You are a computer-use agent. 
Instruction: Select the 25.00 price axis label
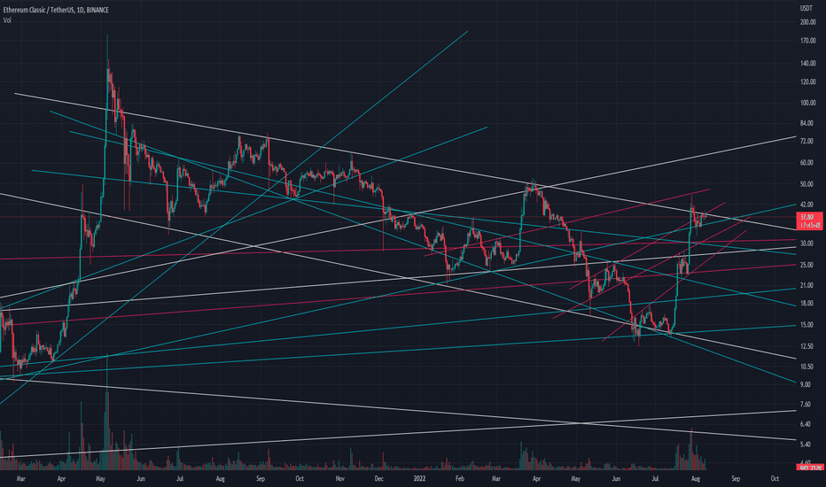coord(807,266)
